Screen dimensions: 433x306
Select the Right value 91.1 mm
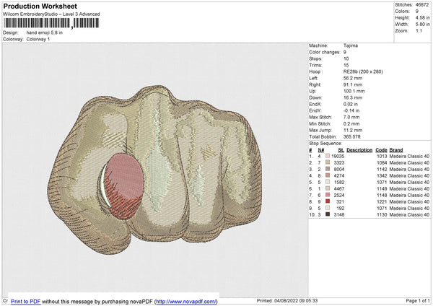point(353,84)
